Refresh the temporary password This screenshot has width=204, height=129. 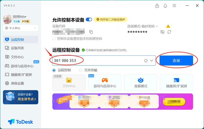point(169,32)
